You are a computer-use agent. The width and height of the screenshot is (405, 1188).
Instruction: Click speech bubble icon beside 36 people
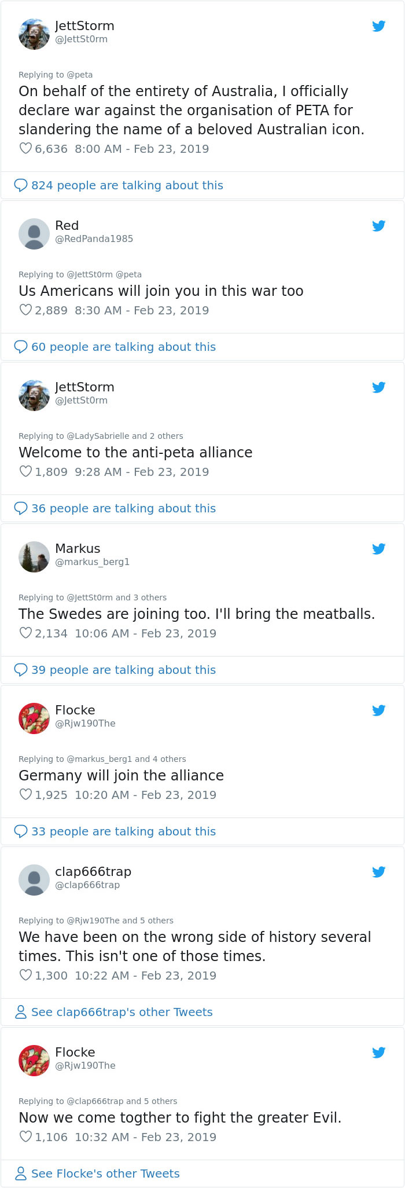pos(21,508)
